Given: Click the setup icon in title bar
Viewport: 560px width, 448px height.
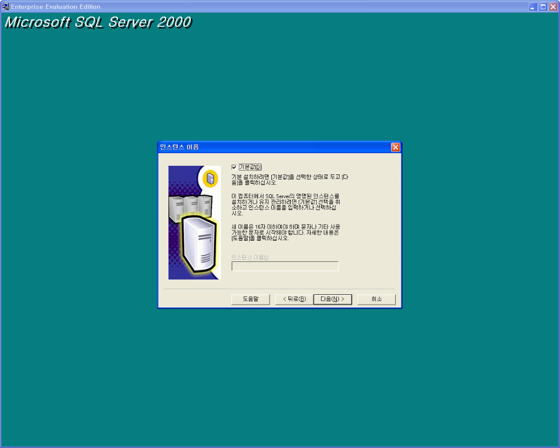Looking at the screenshot, I should coord(5,7).
